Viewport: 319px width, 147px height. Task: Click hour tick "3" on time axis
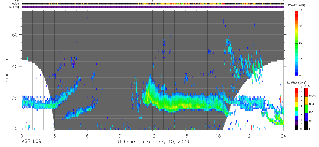[x=54, y=136]
